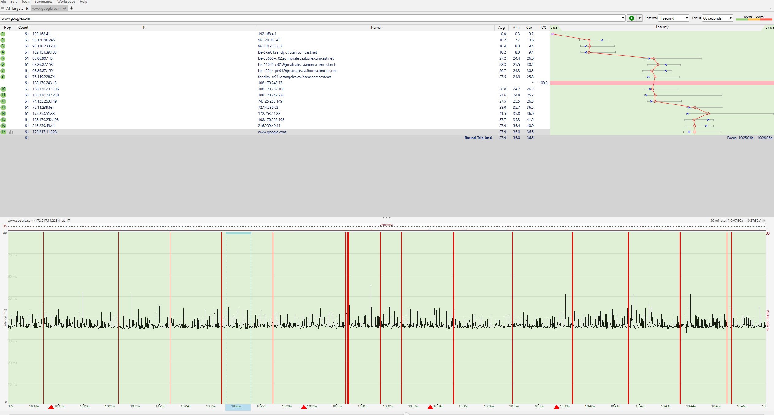This screenshot has height=415, width=774.
Task: Expand the 30 minutes timeline range chevron
Action: (x=764, y=221)
